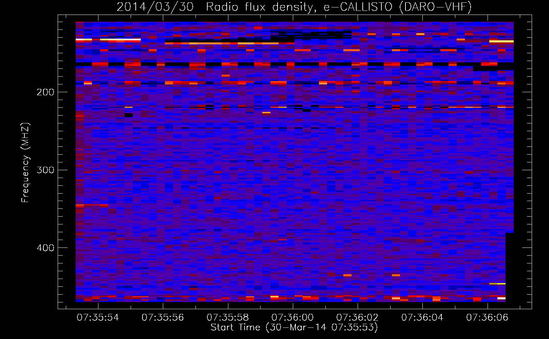Viewport: 549px width, 339px height.
Task: Click the 400 frequency tick label
Action: pyautogui.click(x=45, y=248)
